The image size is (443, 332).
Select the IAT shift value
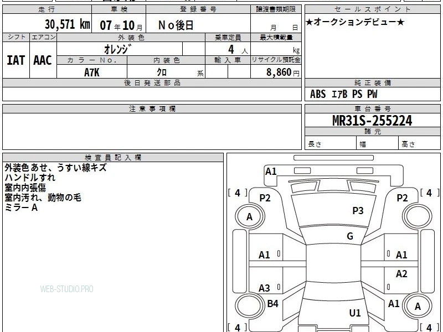(16, 60)
